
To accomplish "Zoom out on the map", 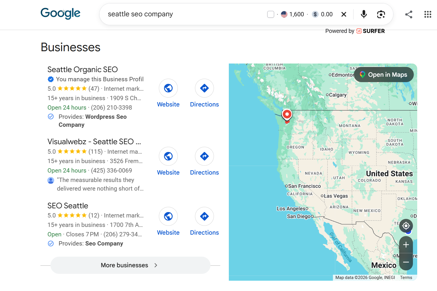I will 406,262.
